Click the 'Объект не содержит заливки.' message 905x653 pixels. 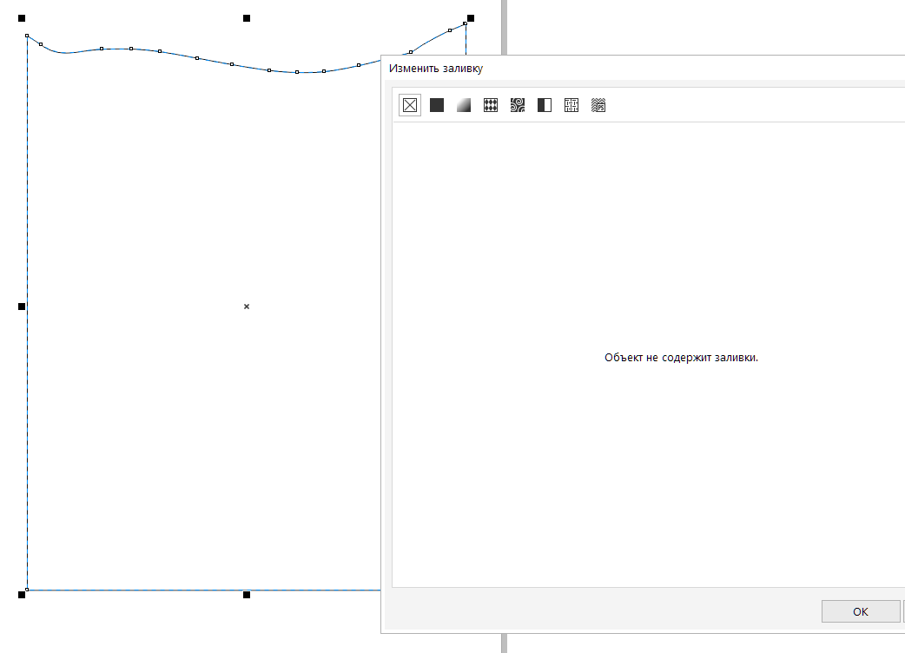coord(681,358)
